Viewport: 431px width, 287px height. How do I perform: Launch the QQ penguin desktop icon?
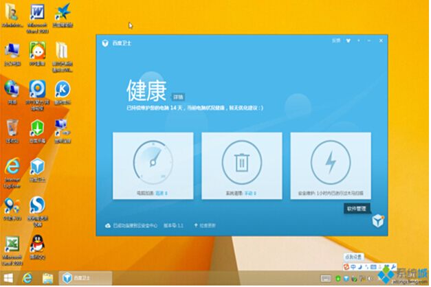[x=37, y=244]
